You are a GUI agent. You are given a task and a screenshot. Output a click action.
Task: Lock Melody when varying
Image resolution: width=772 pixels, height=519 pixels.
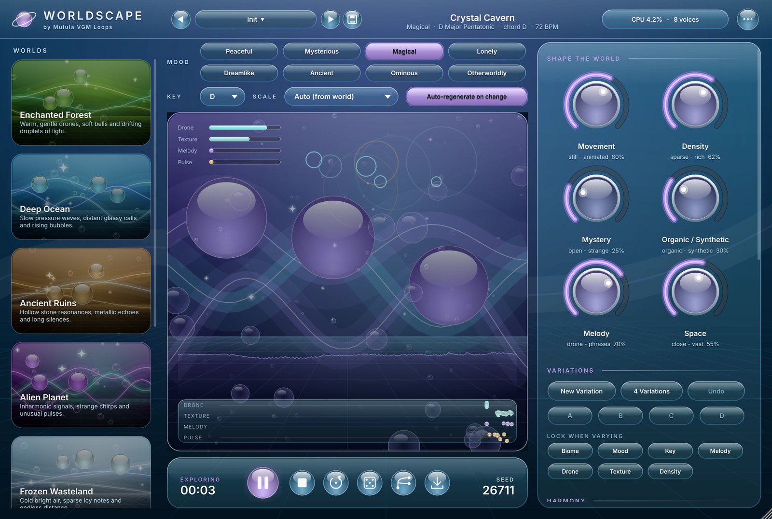[x=720, y=451]
